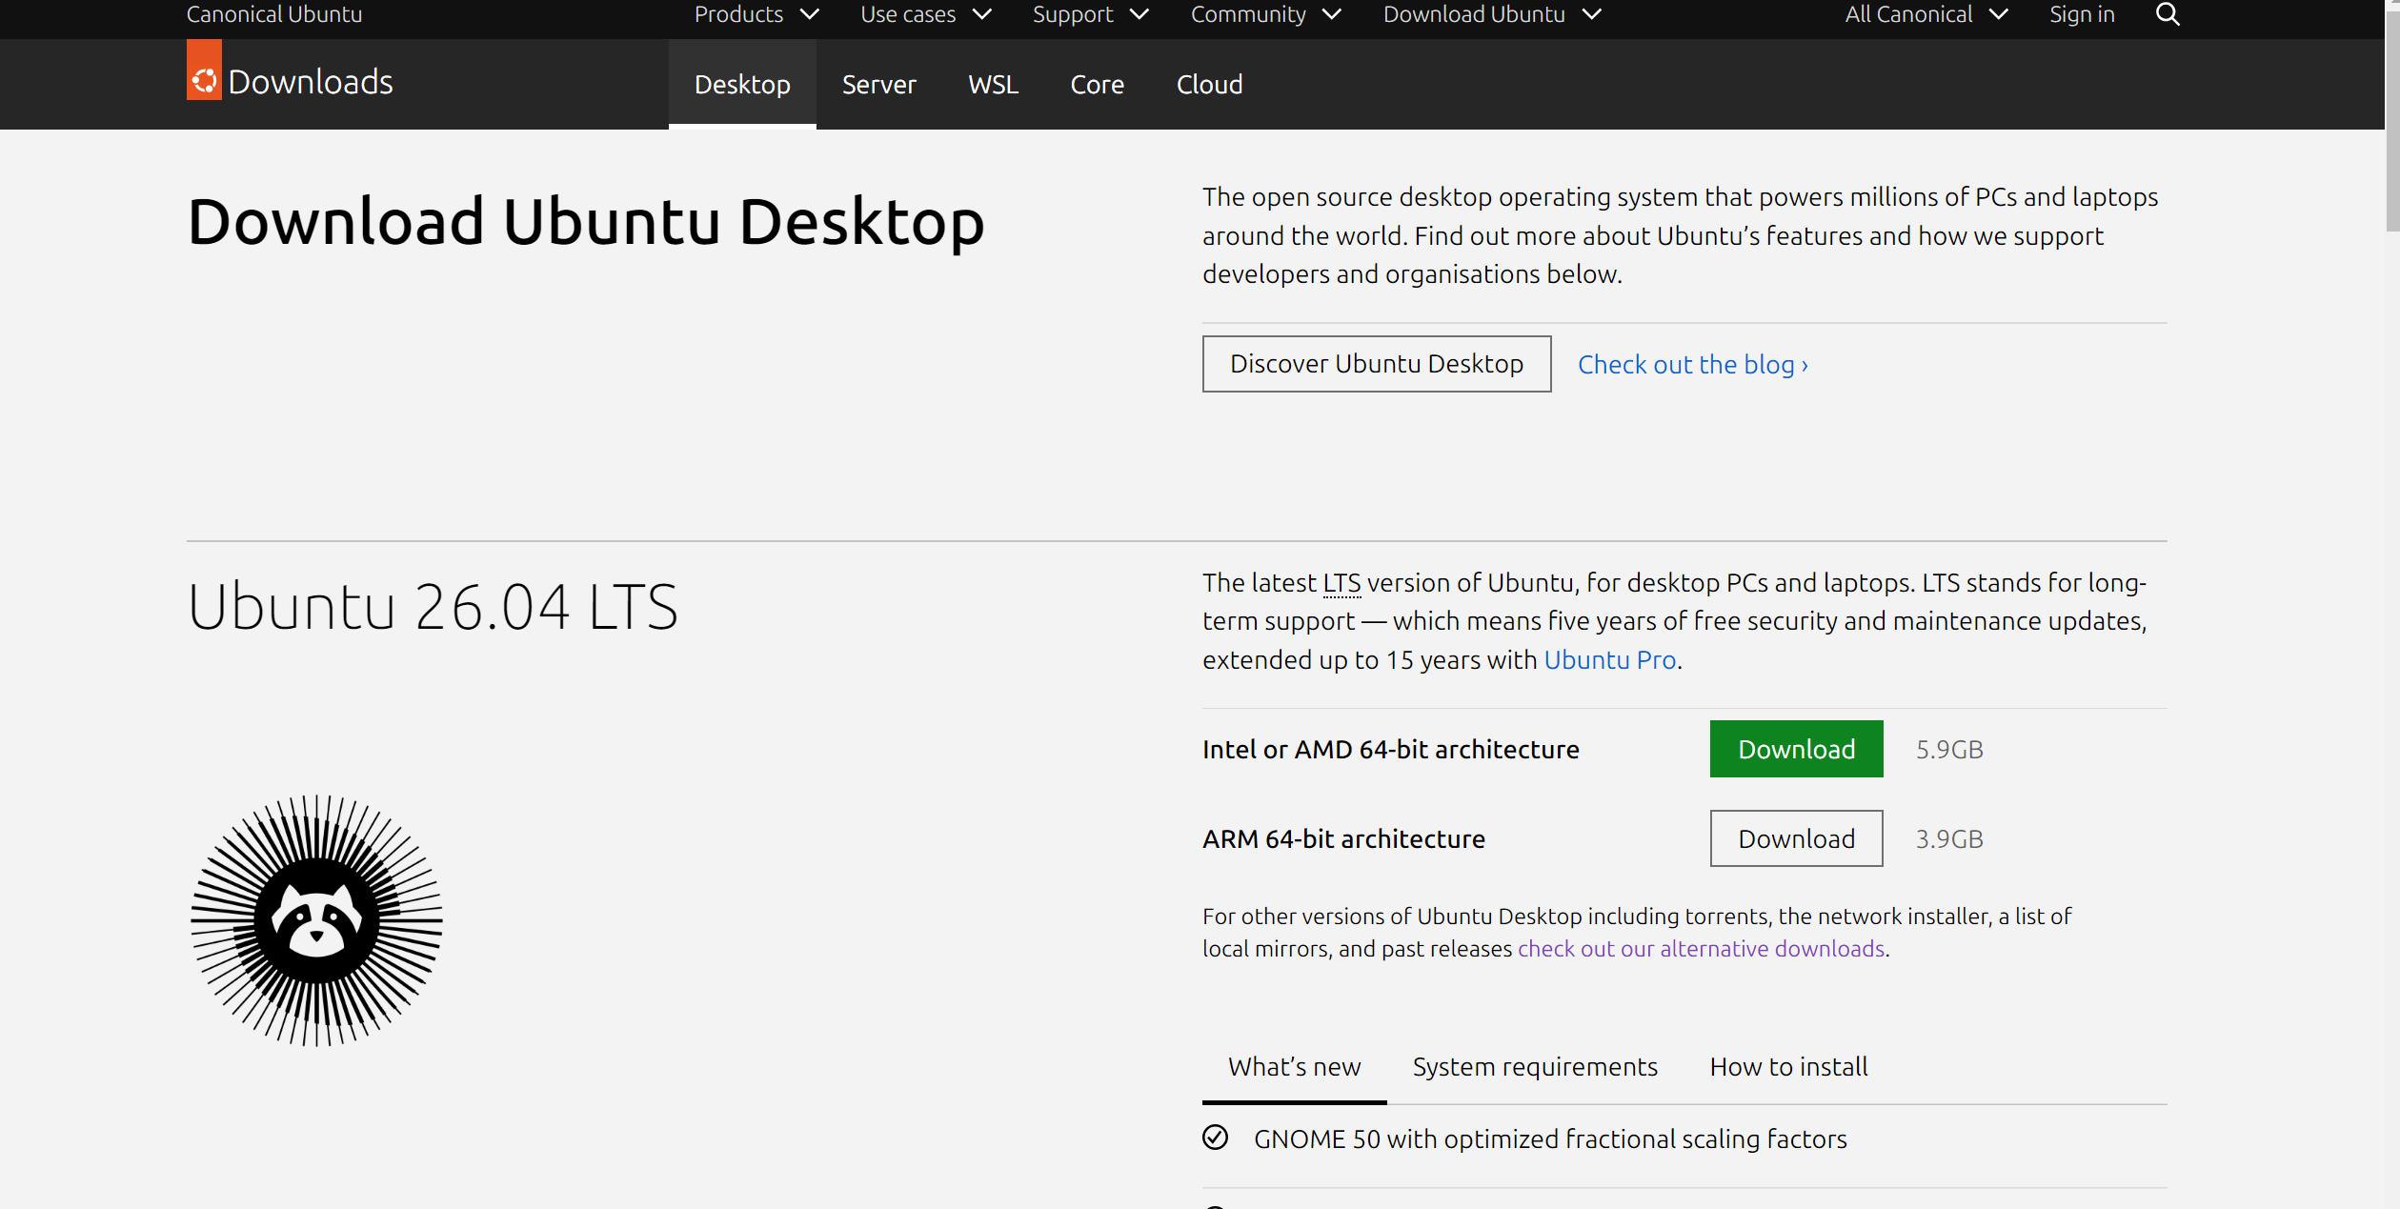Open the alternative downloads link
2400x1209 pixels.
[x=1701, y=949]
